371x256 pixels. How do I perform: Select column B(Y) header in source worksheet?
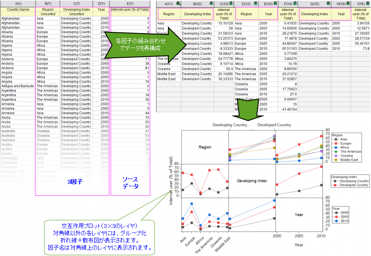click(48, 3)
